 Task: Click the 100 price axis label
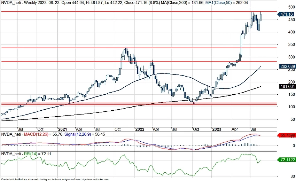(291, 107)
